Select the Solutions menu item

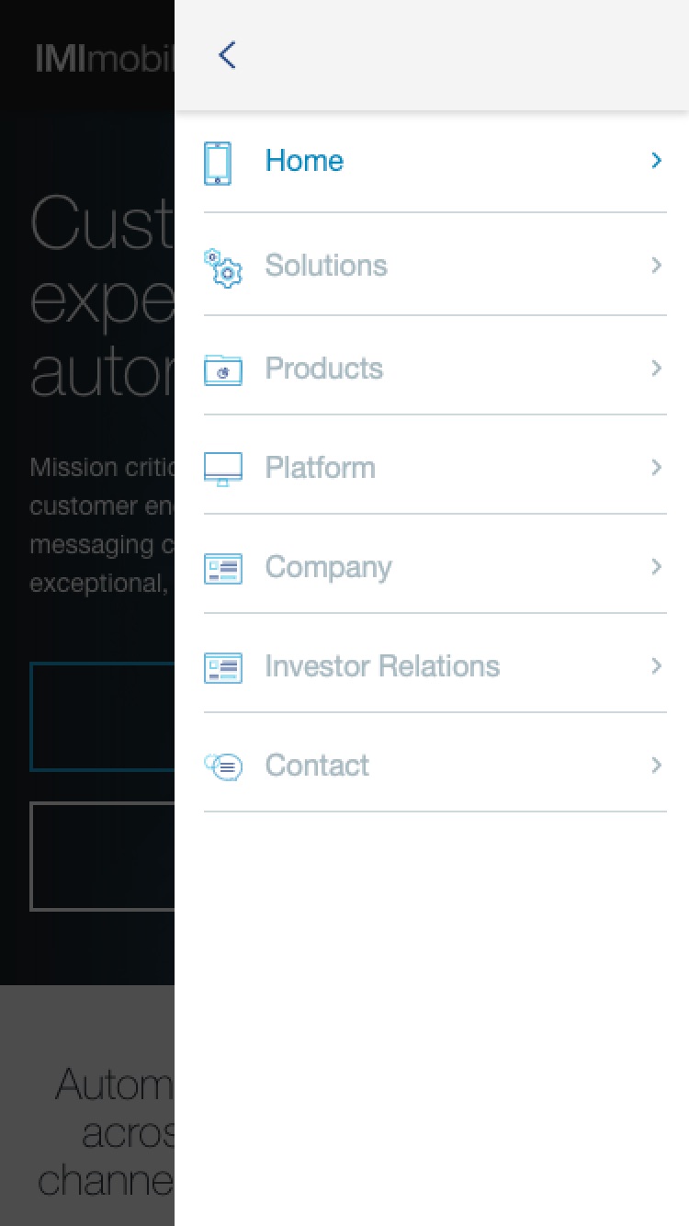click(326, 266)
